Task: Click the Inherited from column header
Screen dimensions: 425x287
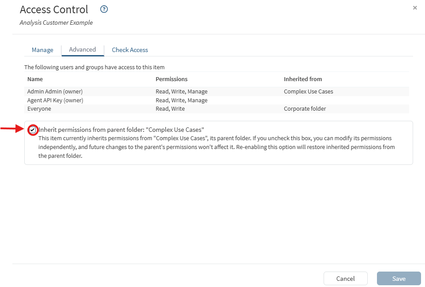Action: (303, 79)
